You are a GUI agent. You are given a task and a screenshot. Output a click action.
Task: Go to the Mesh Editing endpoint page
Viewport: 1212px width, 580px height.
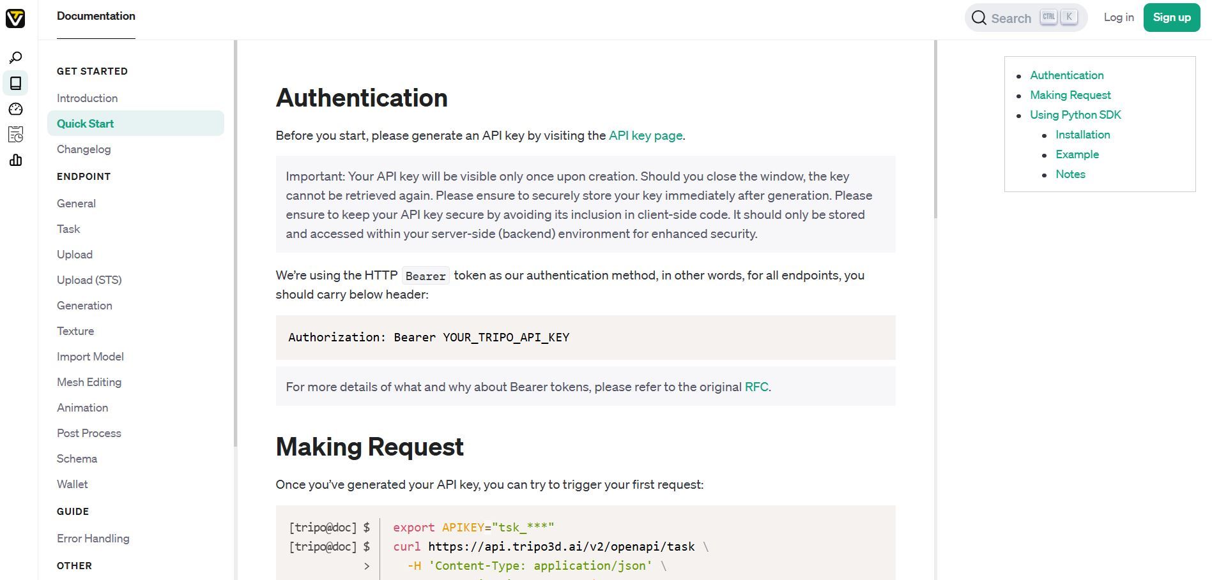point(89,382)
